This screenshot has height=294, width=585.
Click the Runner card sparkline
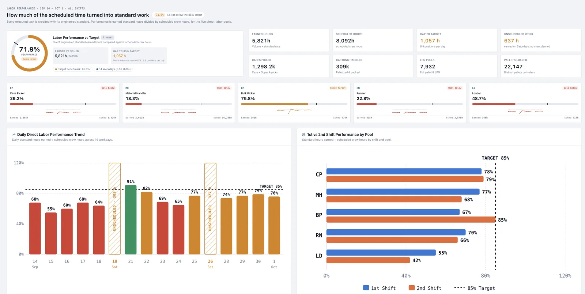pos(409,112)
